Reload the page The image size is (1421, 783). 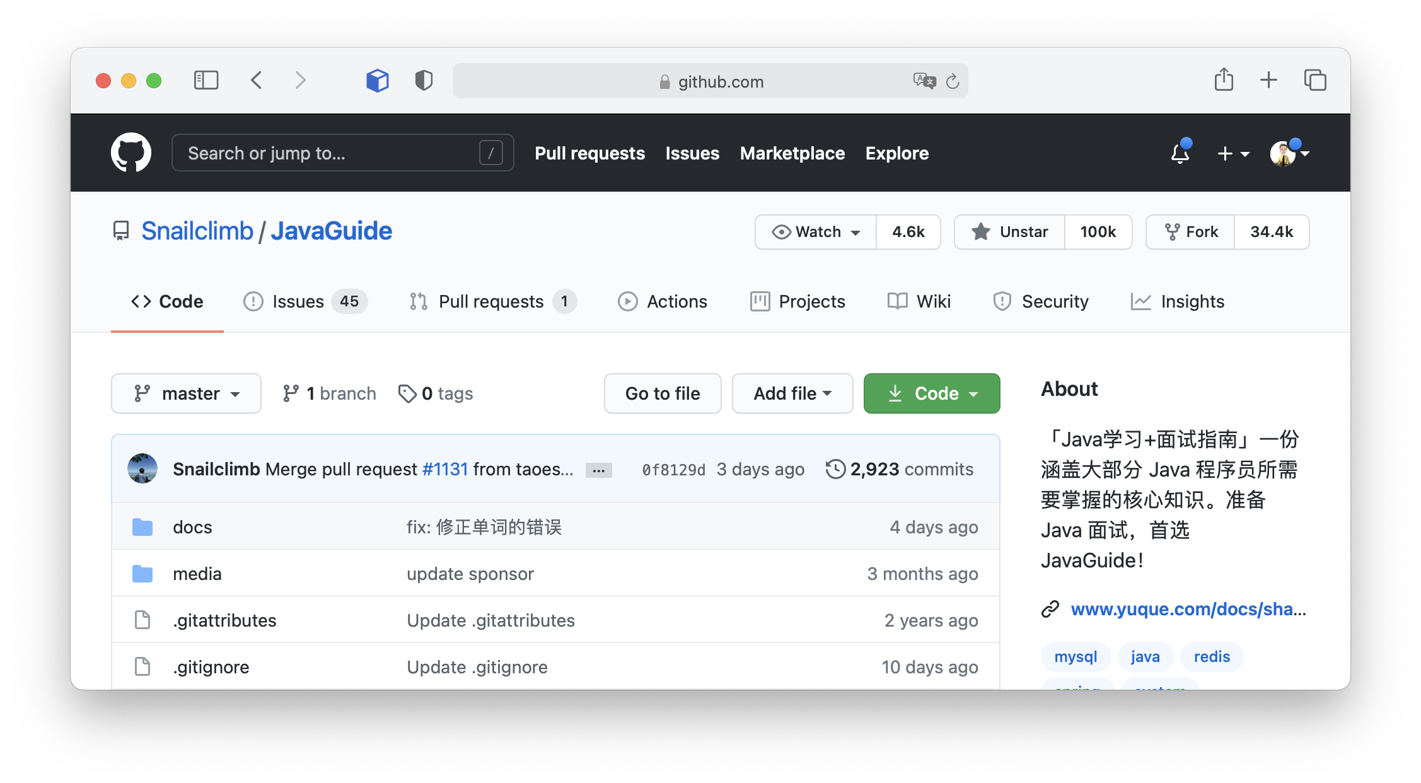pos(953,81)
